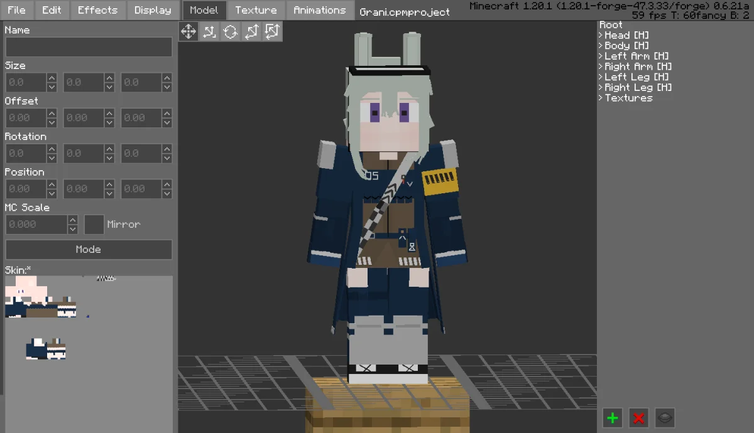Click the Offset Z value field

[x=141, y=117]
